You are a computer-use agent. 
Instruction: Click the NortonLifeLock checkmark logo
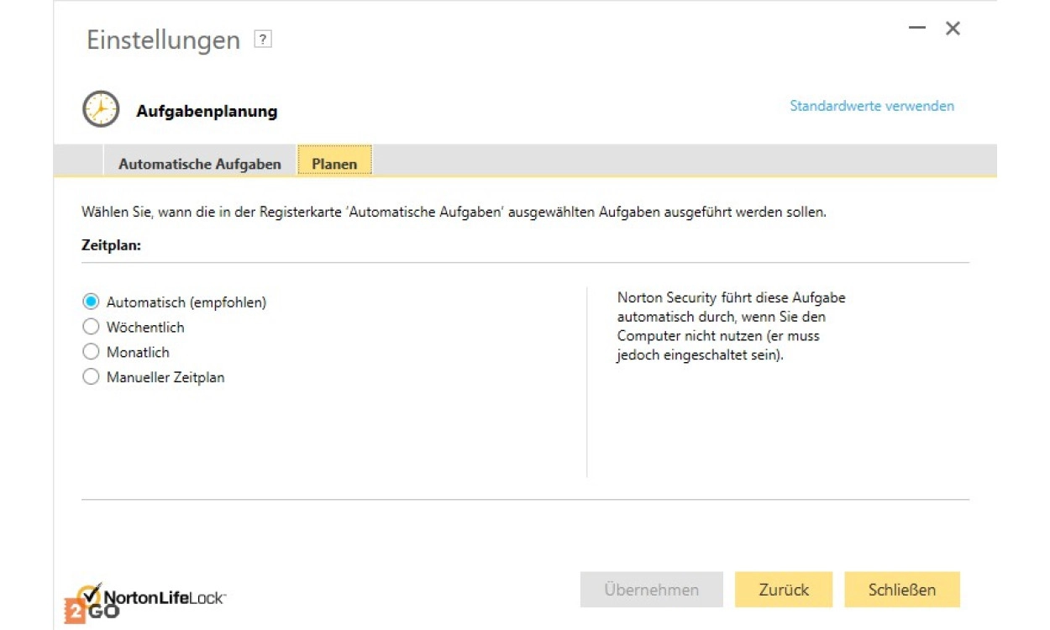91,593
